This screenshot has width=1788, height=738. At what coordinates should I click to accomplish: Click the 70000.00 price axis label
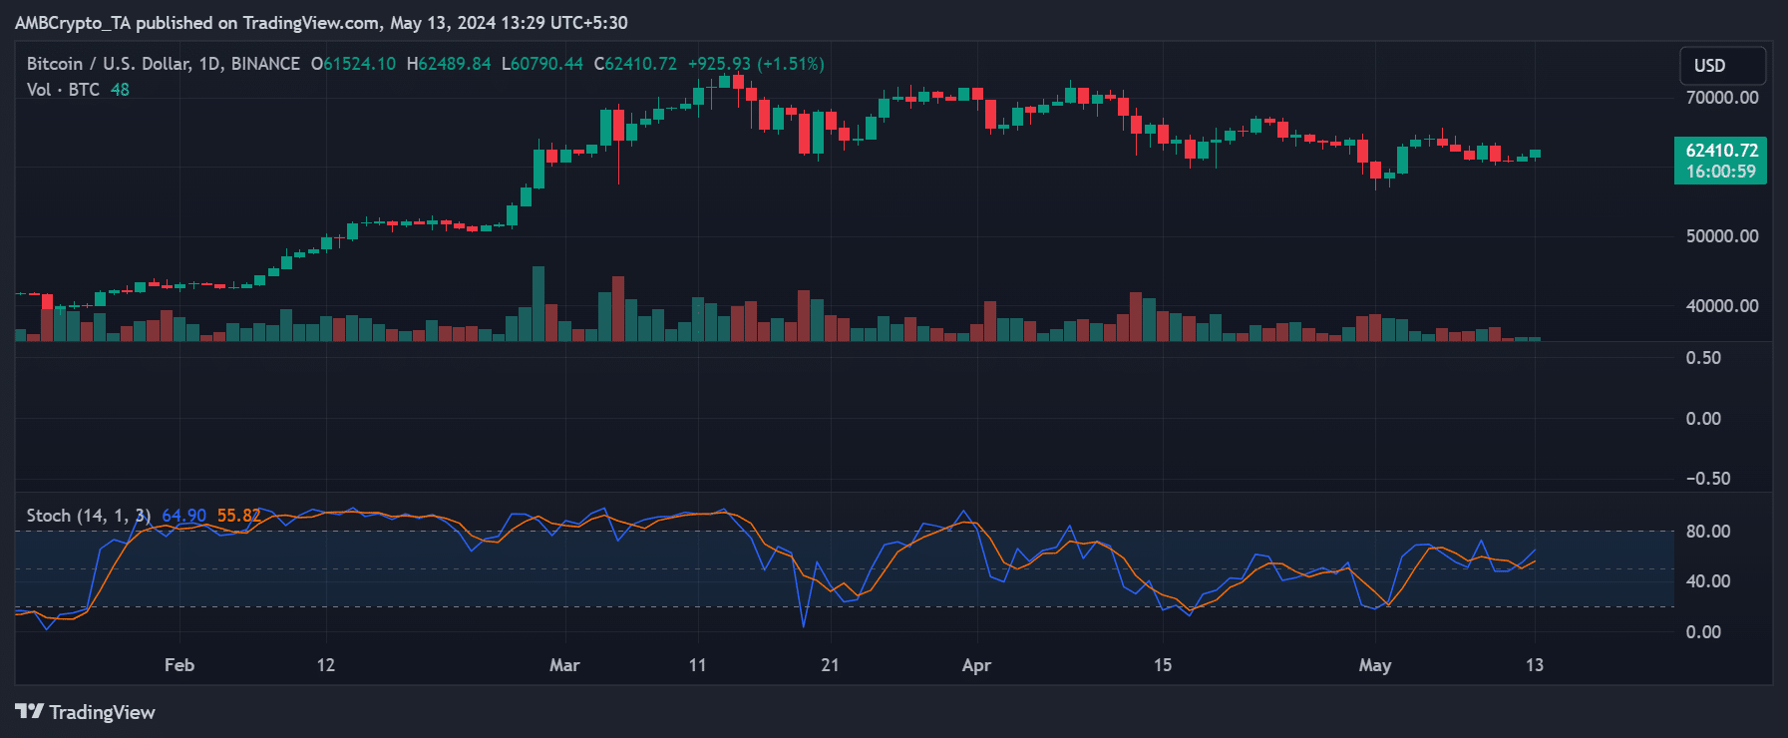pos(1722,98)
